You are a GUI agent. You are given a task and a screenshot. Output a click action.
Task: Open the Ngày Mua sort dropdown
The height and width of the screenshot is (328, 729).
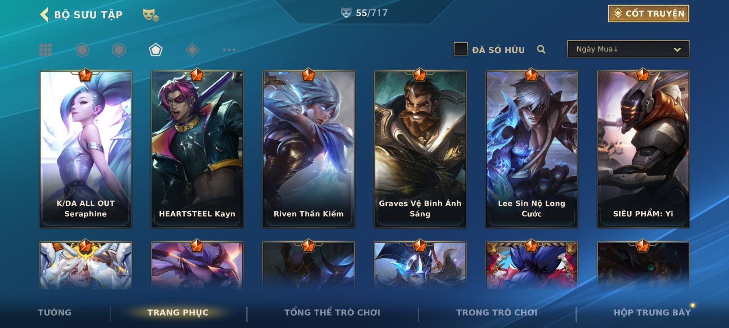(x=628, y=49)
